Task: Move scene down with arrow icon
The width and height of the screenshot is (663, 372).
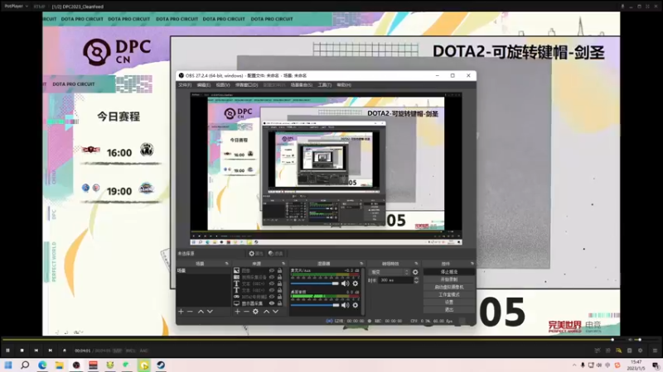Action: coord(210,312)
